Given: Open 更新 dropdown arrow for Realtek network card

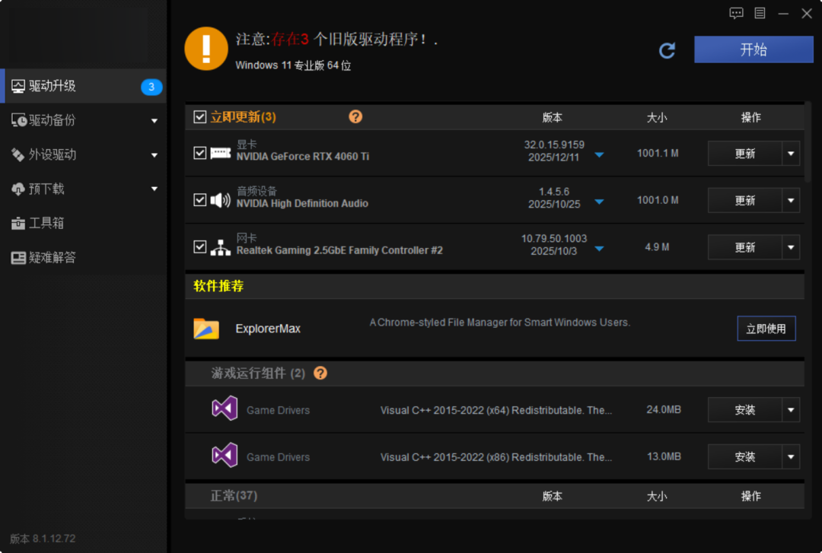Looking at the screenshot, I should [x=791, y=247].
